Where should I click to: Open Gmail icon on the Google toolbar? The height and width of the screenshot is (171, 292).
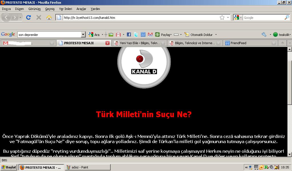(150, 34)
